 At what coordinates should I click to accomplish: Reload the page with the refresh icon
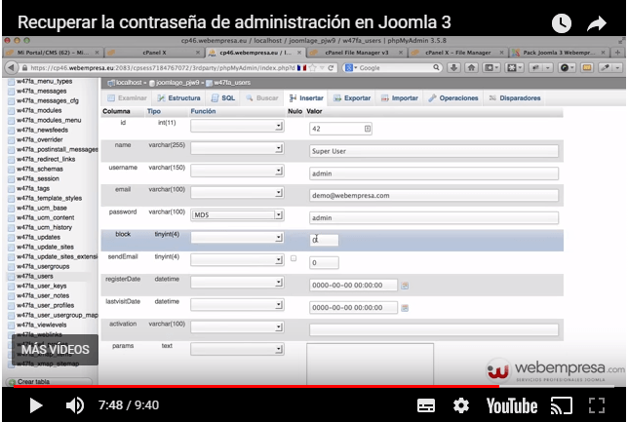click(331, 68)
